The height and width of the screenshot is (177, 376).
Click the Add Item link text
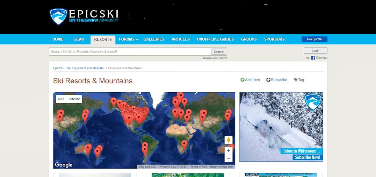(x=252, y=80)
